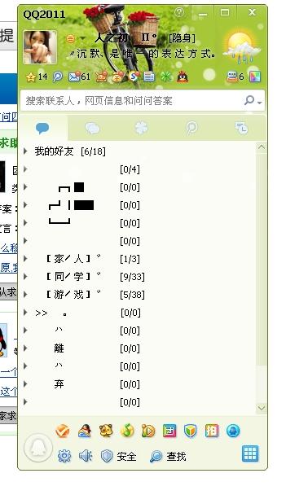The image size is (308, 495).
Task: Open the 安全 security button
Action: [118, 456]
